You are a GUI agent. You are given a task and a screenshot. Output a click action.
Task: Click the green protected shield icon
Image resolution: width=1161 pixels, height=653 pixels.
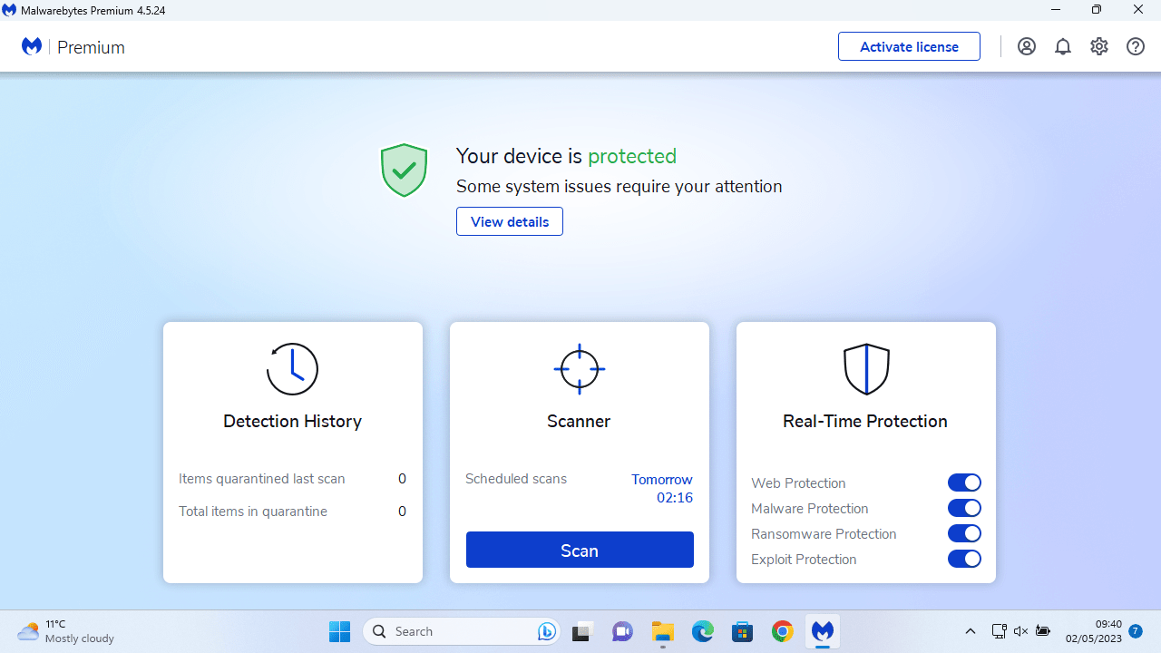point(404,170)
